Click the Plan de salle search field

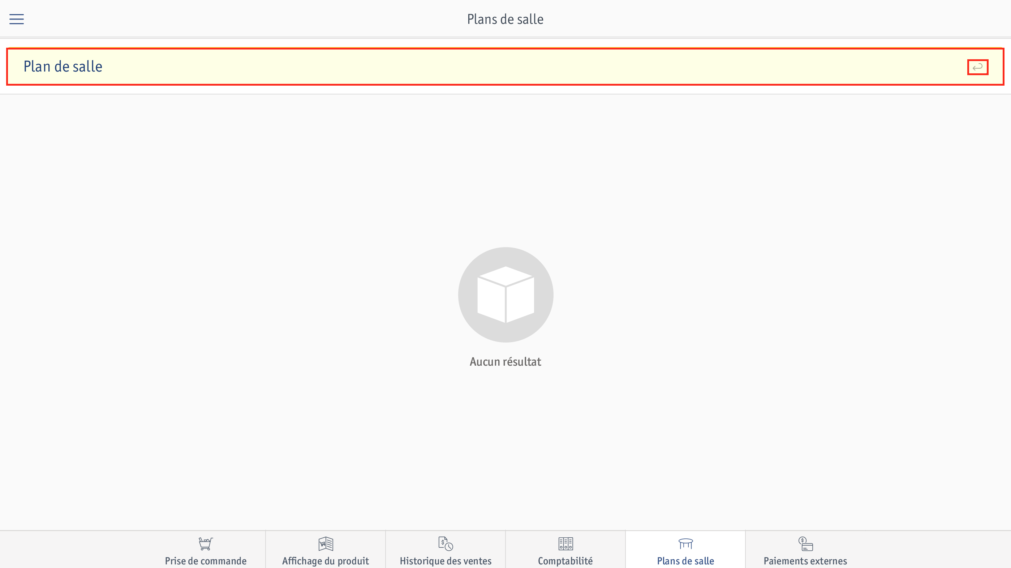click(x=505, y=67)
